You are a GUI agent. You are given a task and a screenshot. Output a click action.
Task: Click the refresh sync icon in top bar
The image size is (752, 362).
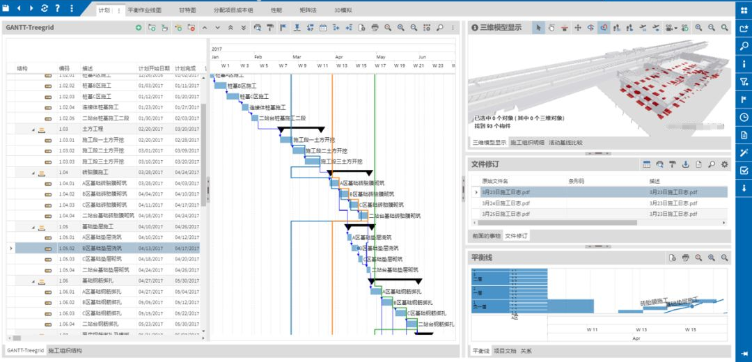(x=45, y=8)
